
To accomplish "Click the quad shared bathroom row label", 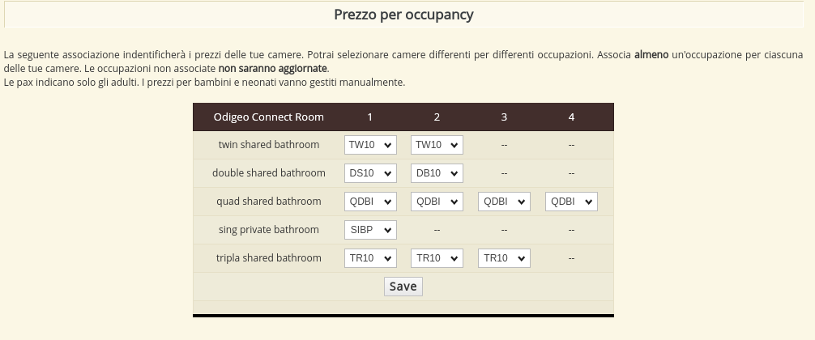I will coord(269,202).
